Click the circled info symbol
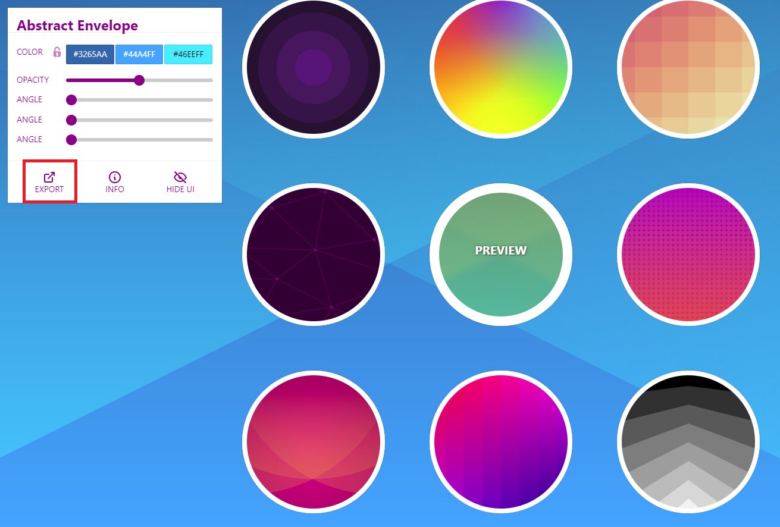780x527 pixels. 114,176
